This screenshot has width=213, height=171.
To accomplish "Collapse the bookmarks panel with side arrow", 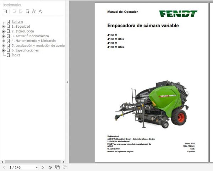I will point(67,82).
